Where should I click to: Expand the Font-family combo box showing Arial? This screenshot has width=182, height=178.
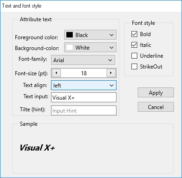click(83, 60)
